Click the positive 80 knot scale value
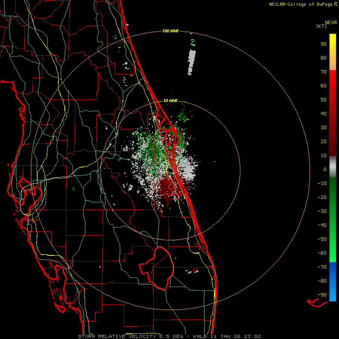This screenshot has width=339, height=339. coord(324,58)
